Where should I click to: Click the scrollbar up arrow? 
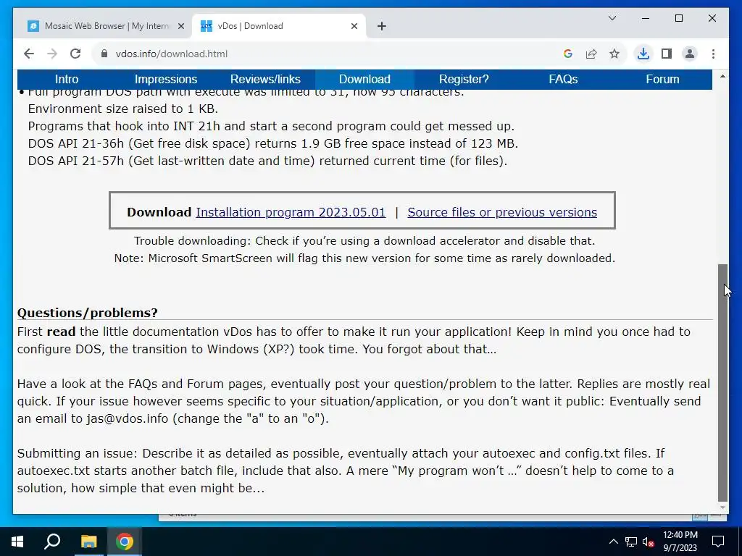point(722,76)
